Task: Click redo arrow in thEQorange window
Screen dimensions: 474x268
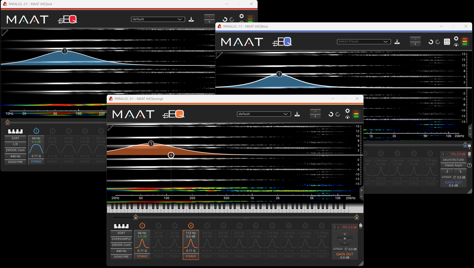Action: 338,114
